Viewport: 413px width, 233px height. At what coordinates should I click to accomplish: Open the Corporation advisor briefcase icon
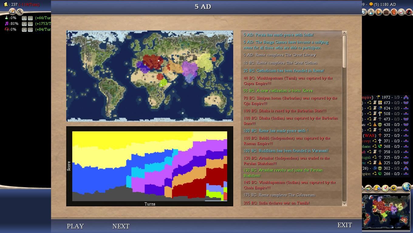pos(386,12)
